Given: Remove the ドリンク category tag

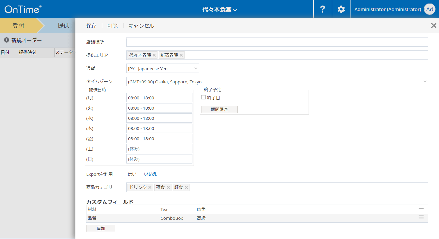Looking at the screenshot, I should tap(150, 187).
